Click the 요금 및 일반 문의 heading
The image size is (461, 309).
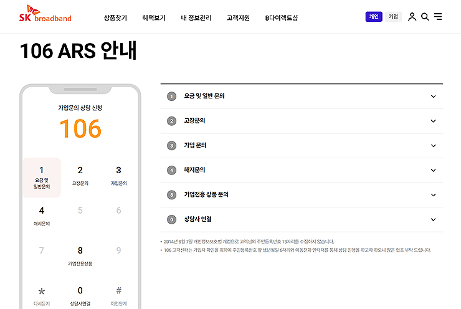pos(204,96)
